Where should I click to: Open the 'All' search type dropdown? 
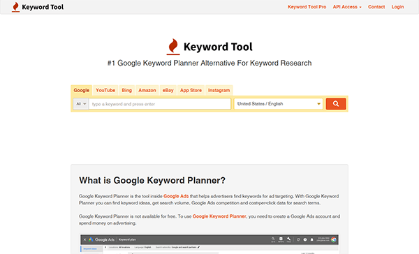tap(81, 104)
